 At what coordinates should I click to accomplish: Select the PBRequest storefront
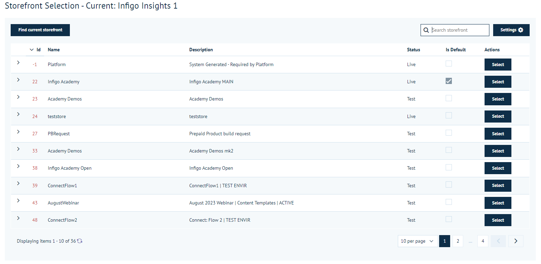tap(498, 134)
